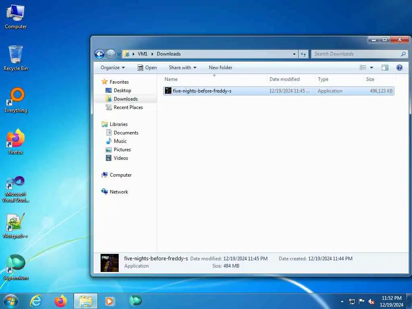Expand the arrow before VM1 breadcrumb
This screenshot has height=309, width=412.
coord(133,54)
